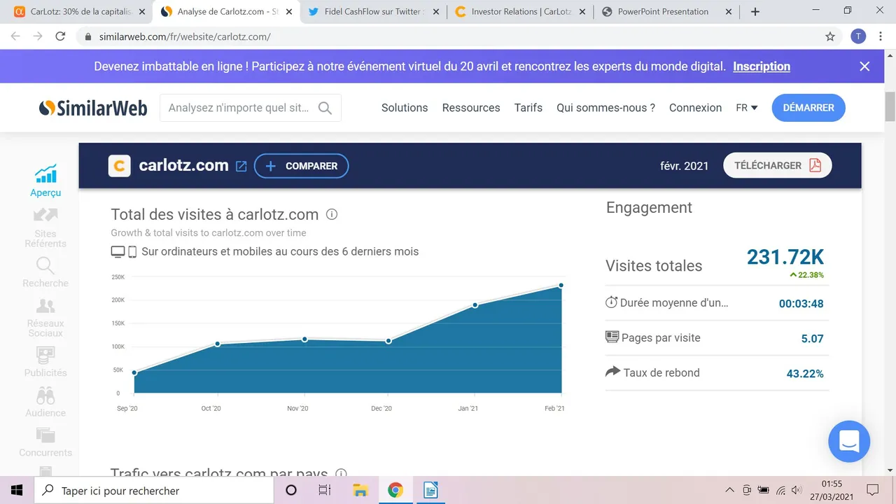This screenshot has height=504, width=896.
Task: Reload the page
Action: 60,36
